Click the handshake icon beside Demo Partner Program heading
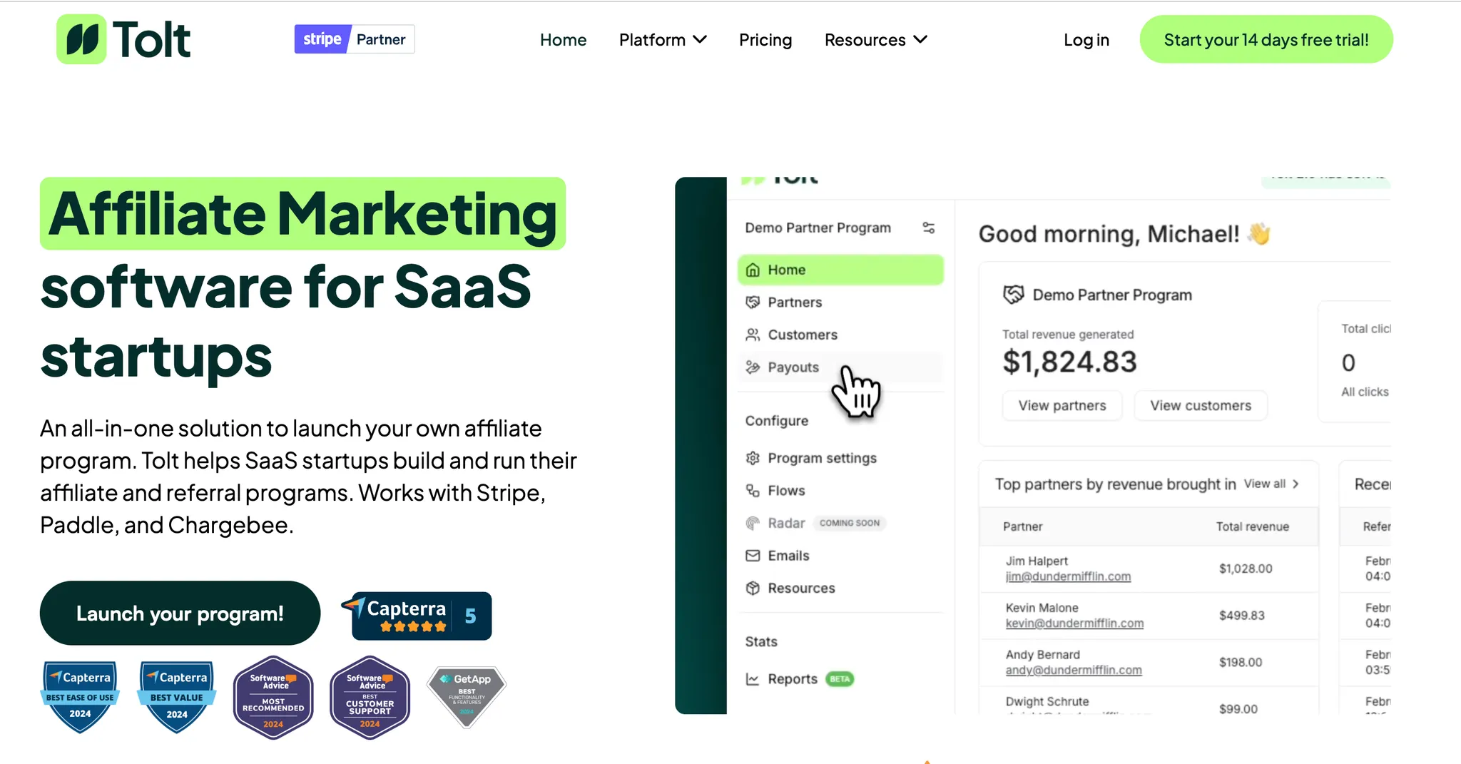The width and height of the screenshot is (1461, 764). (1014, 295)
